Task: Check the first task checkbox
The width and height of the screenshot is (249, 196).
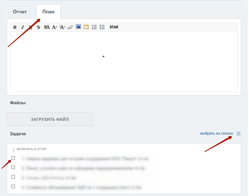Action: coord(13,158)
